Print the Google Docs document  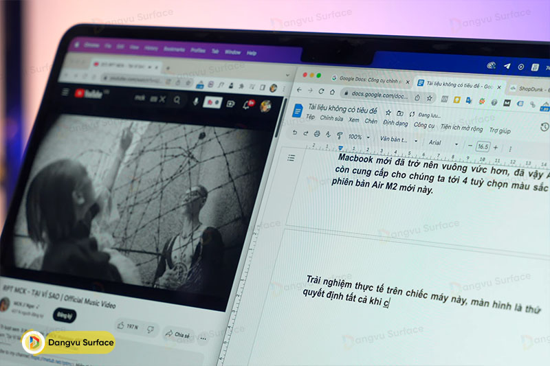point(317,134)
